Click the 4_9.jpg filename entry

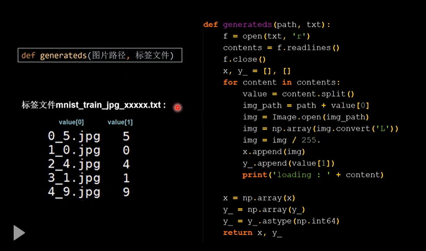(74, 192)
